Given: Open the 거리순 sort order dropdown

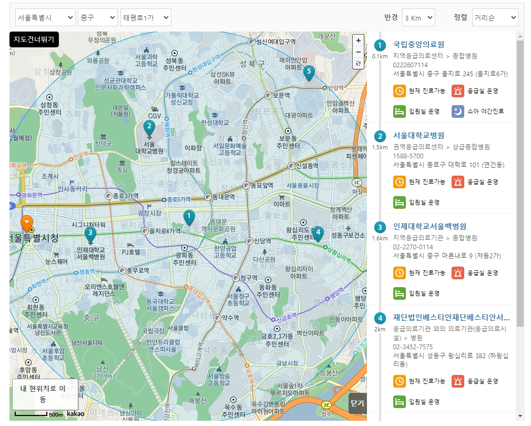Looking at the screenshot, I should (x=495, y=17).
